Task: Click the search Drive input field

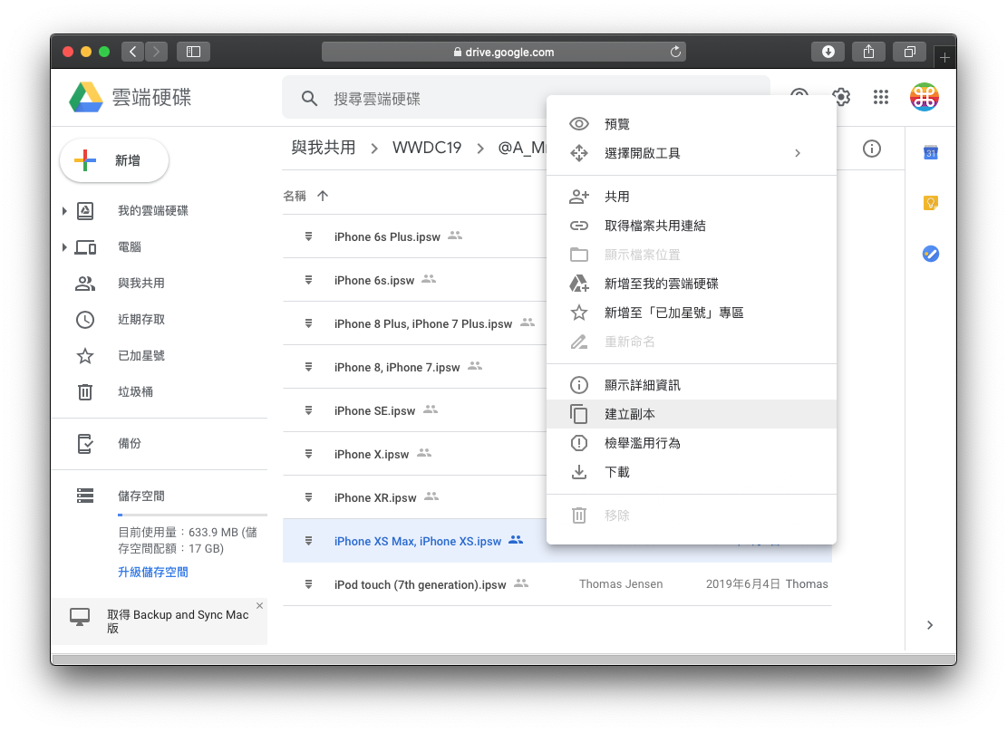Action: [526, 98]
